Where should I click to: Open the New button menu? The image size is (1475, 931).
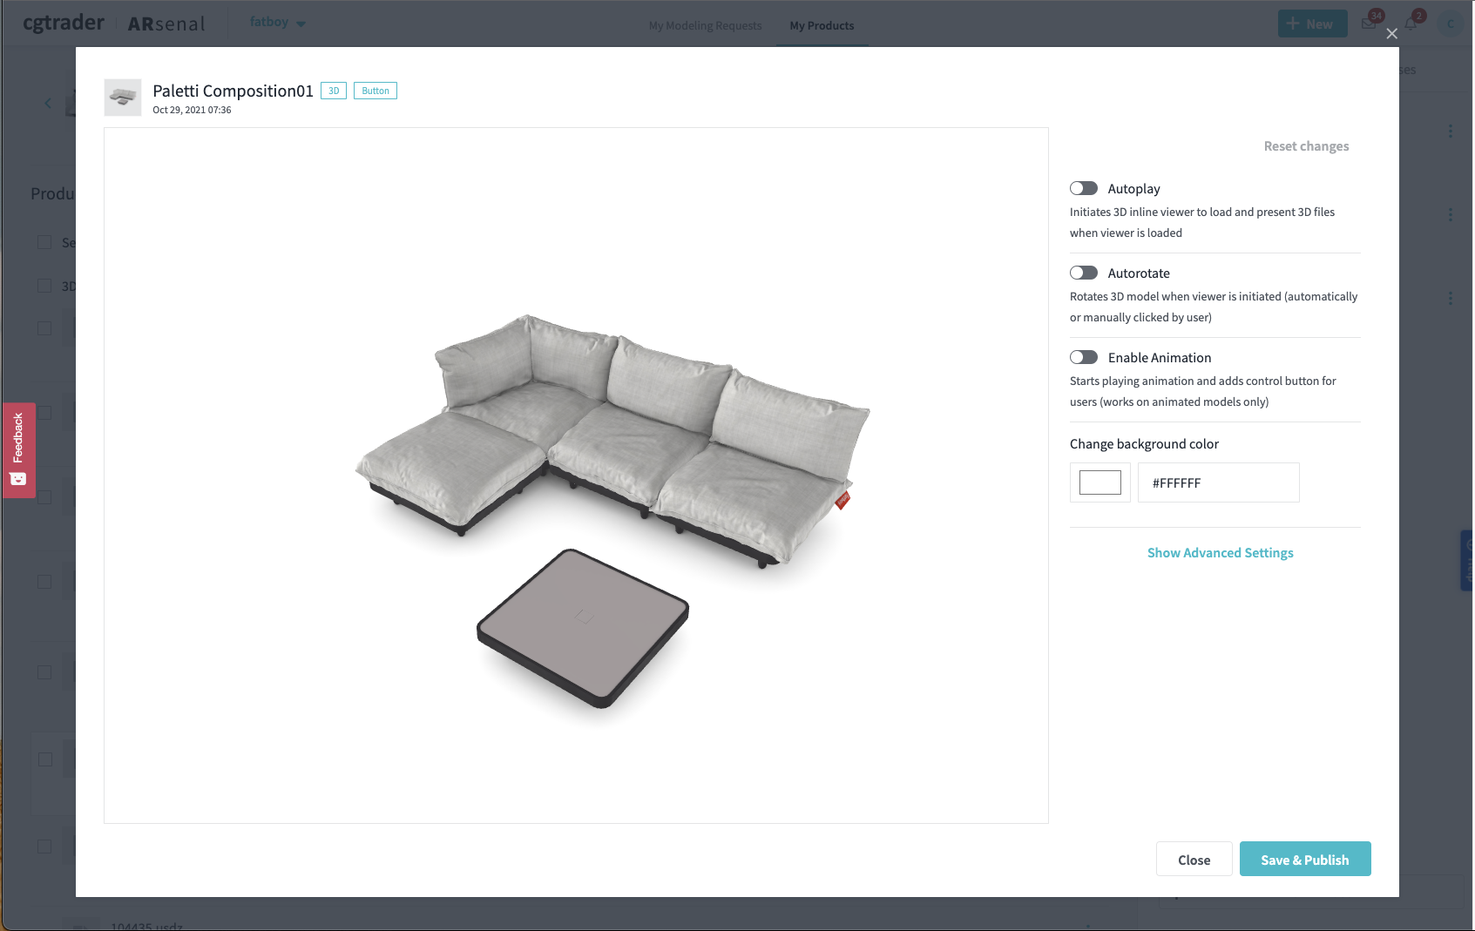coord(1312,24)
